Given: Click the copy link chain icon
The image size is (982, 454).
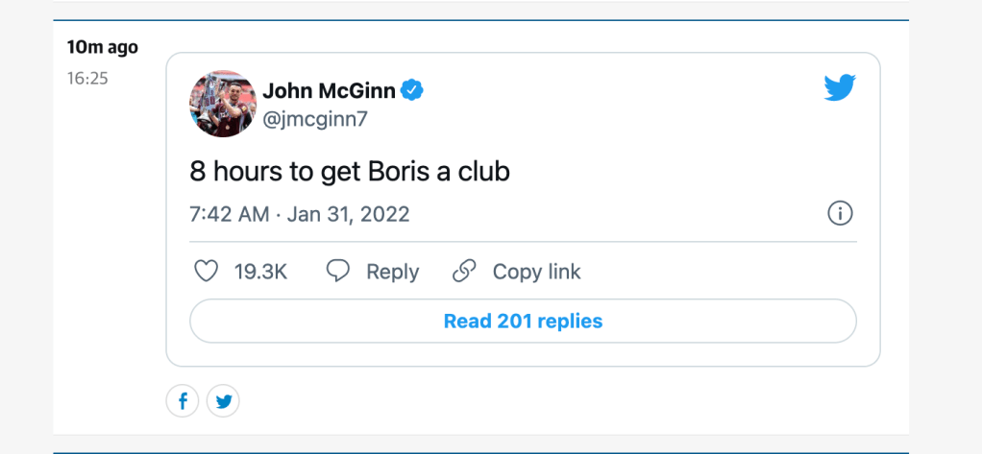Looking at the screenshot, I should pyautogui.click(x=465, y=272).
